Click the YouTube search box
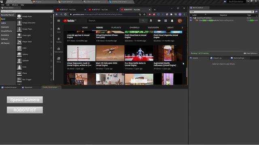The image size is (259, 145). [x=113, y=21]
